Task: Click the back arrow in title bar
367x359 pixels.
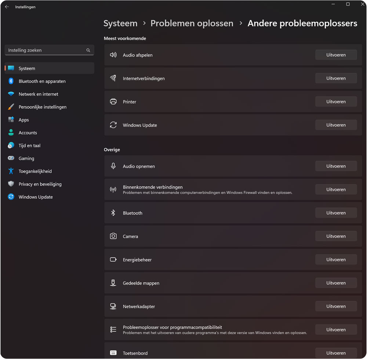Action: pyautogui.click(x=7, y=7)
